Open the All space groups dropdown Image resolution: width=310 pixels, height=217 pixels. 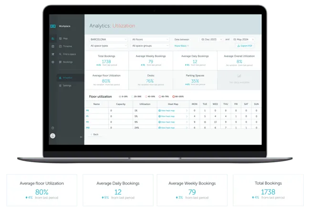pyautogui.click(x=150, y=46)
